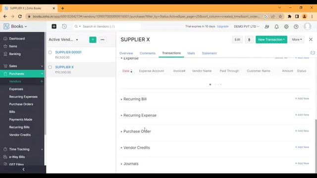Focus the Search in Vendors field

coord(106,26)
